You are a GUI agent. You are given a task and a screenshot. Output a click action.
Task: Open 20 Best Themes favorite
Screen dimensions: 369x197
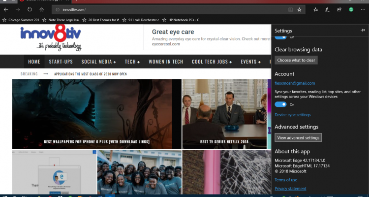pyautogui.click(x=101, y=20)
